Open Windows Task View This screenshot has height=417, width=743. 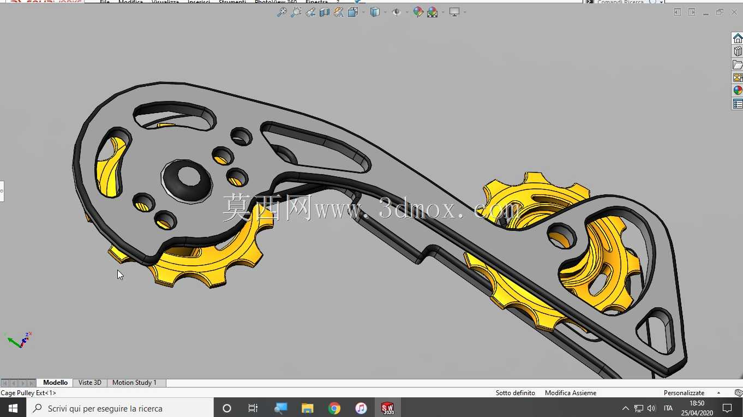[253, 408]
